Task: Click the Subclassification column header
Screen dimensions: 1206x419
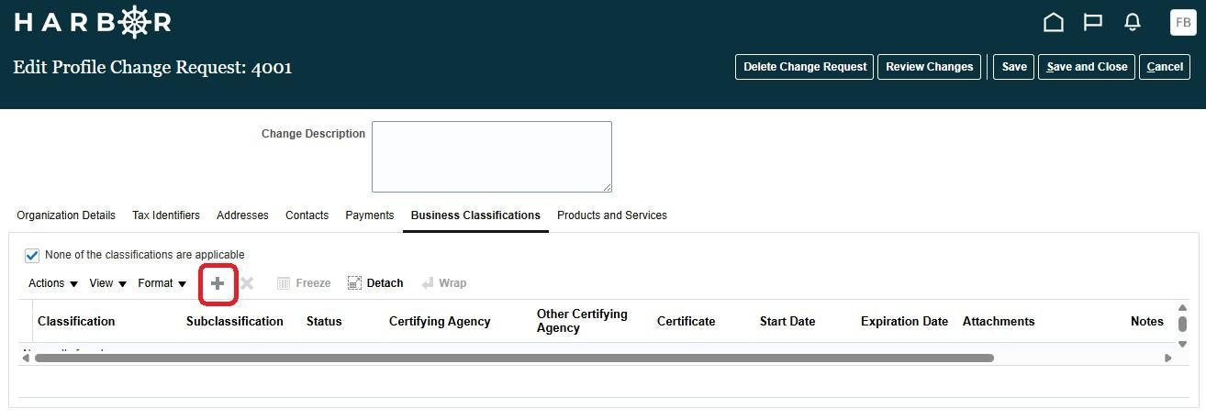Action: (235, 322)
